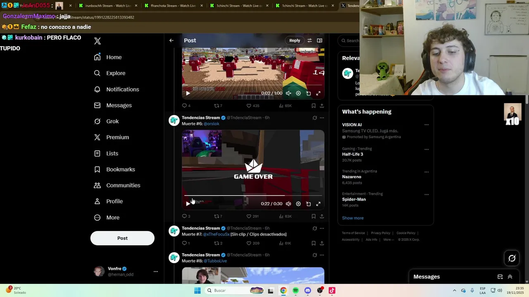Compose new message in Messages drawer
This screenshot has width=529, height=297.
(500, 277)
